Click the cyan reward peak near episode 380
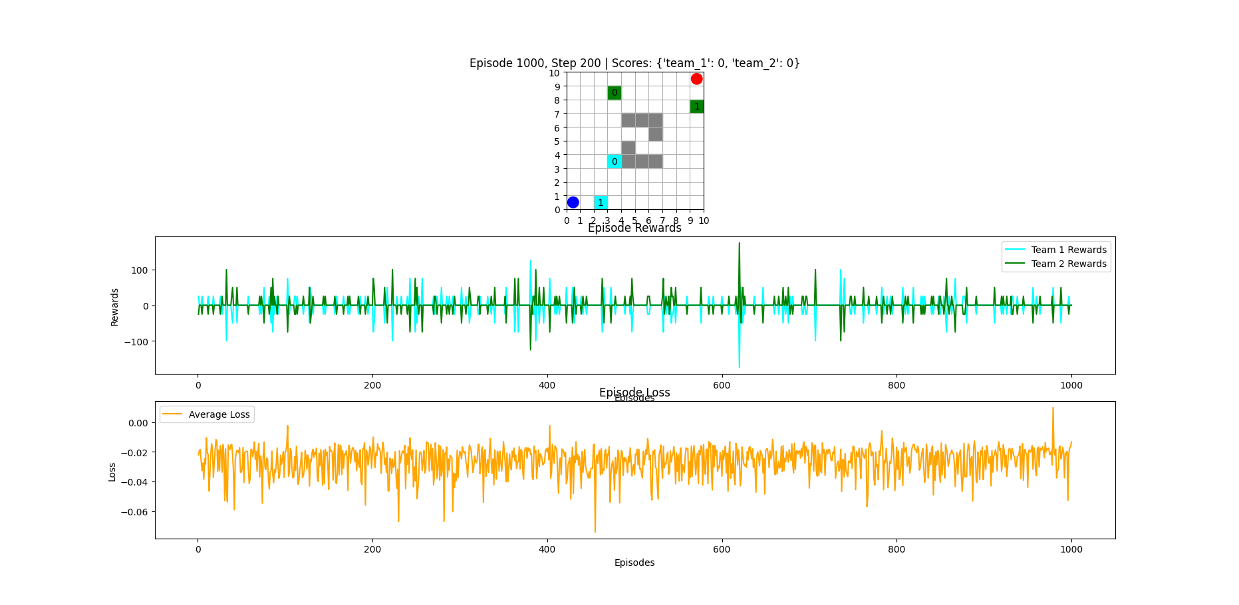Screen dimensions: 1239x605 pyautogui.click(x=531, y=262)
